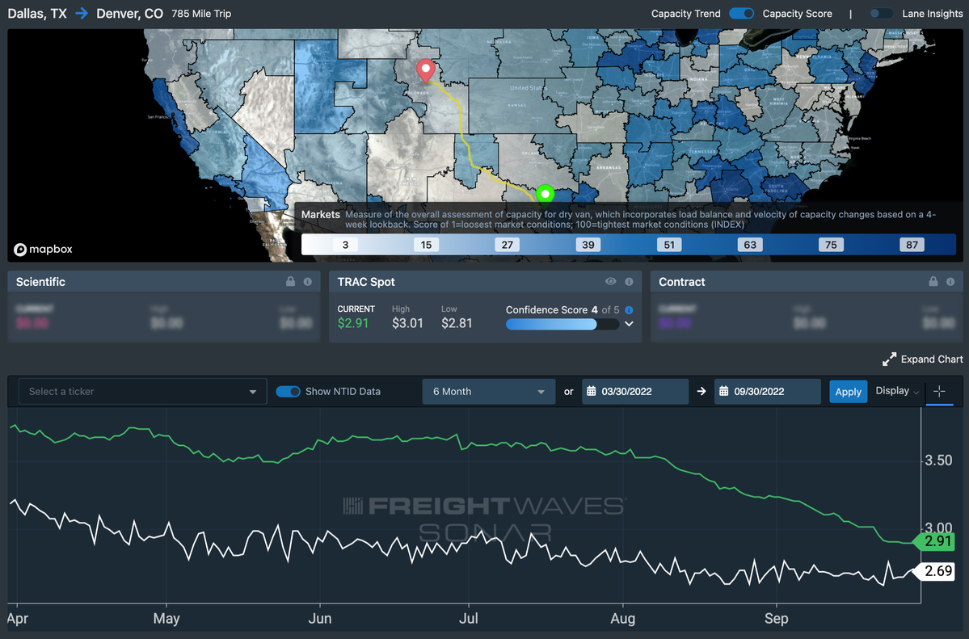
Task: Click the Contract panel lock icon
Action: tap(933, 282)
